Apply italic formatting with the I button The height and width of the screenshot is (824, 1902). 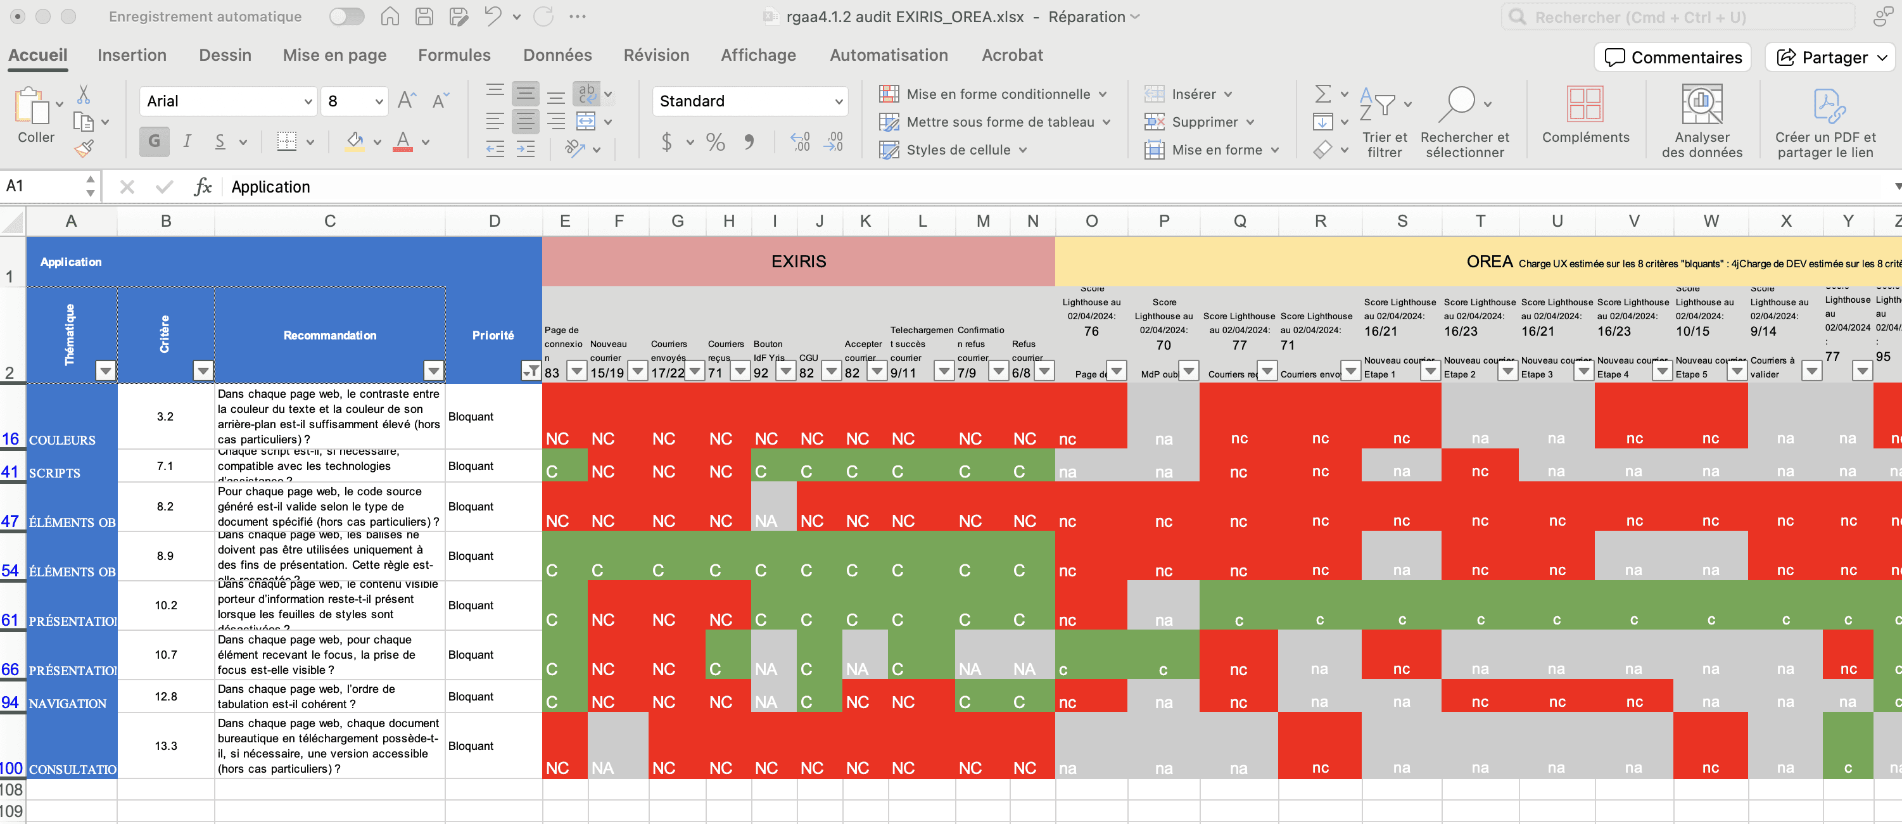(187, 141)
